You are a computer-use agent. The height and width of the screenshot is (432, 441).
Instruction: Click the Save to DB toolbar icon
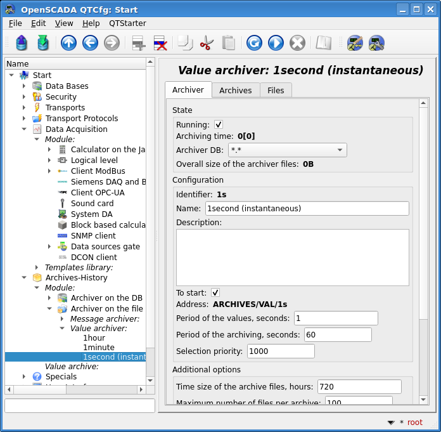pos(43,43)
